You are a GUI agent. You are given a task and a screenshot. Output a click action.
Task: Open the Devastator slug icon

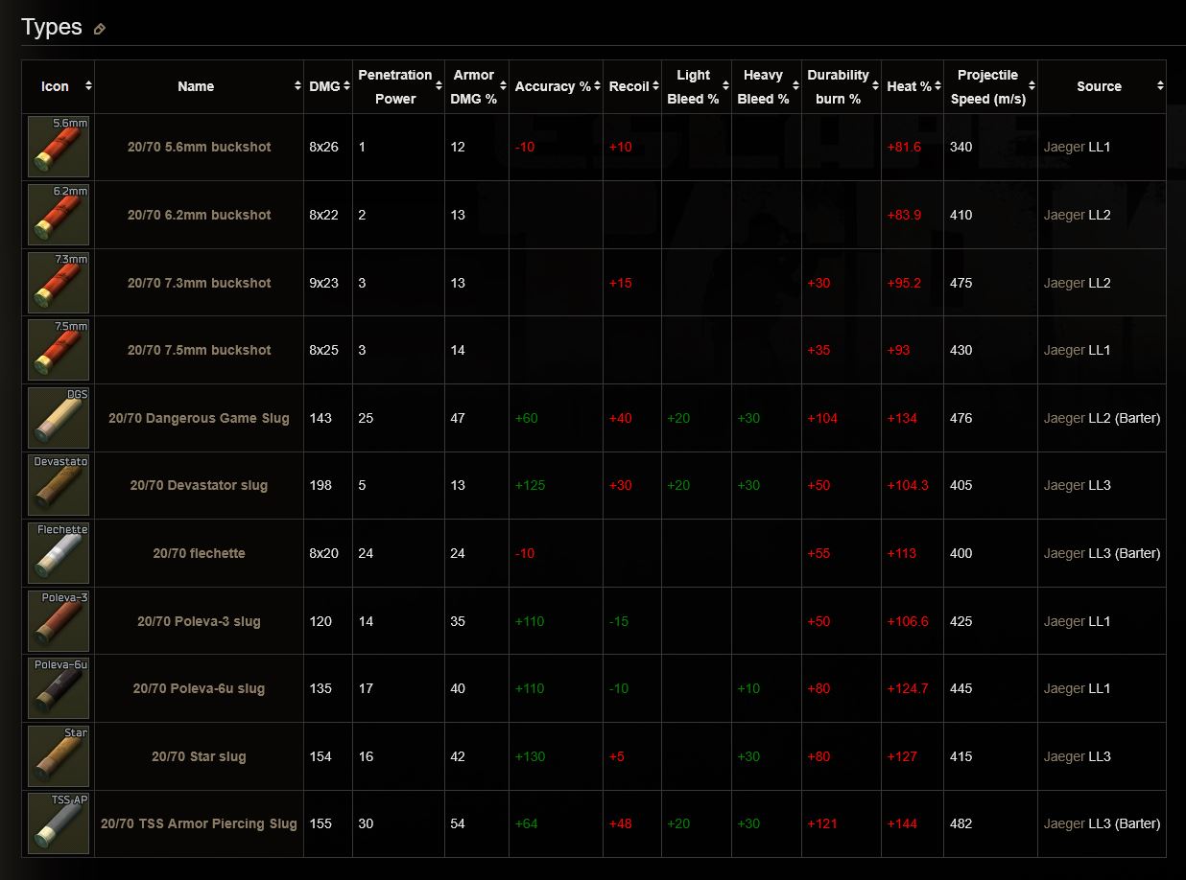(x=59, y=485)
